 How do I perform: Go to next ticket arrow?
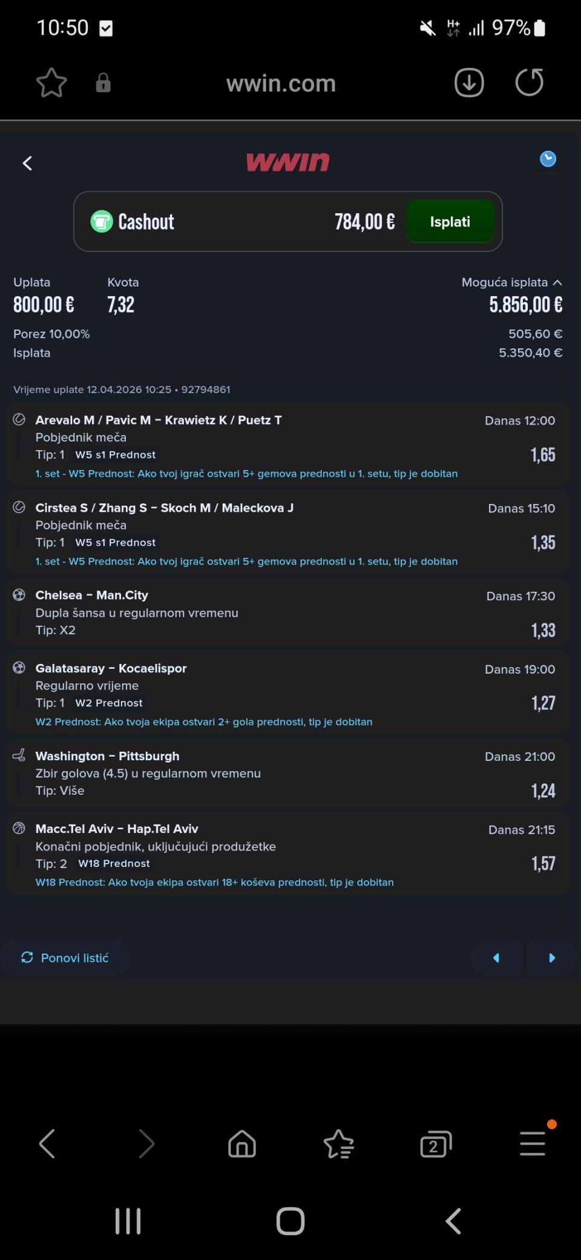click(551, 958)
